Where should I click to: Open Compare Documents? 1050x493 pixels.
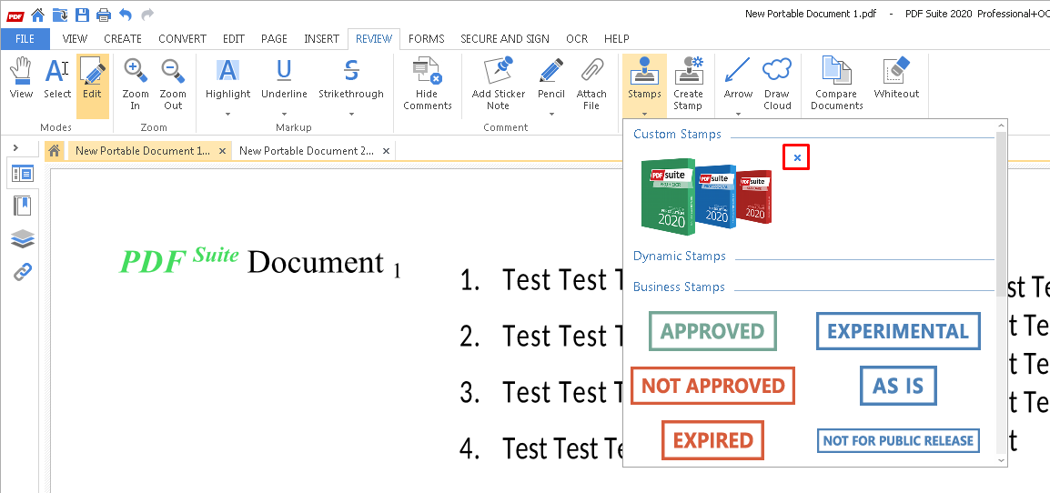[x=836, y=85]
